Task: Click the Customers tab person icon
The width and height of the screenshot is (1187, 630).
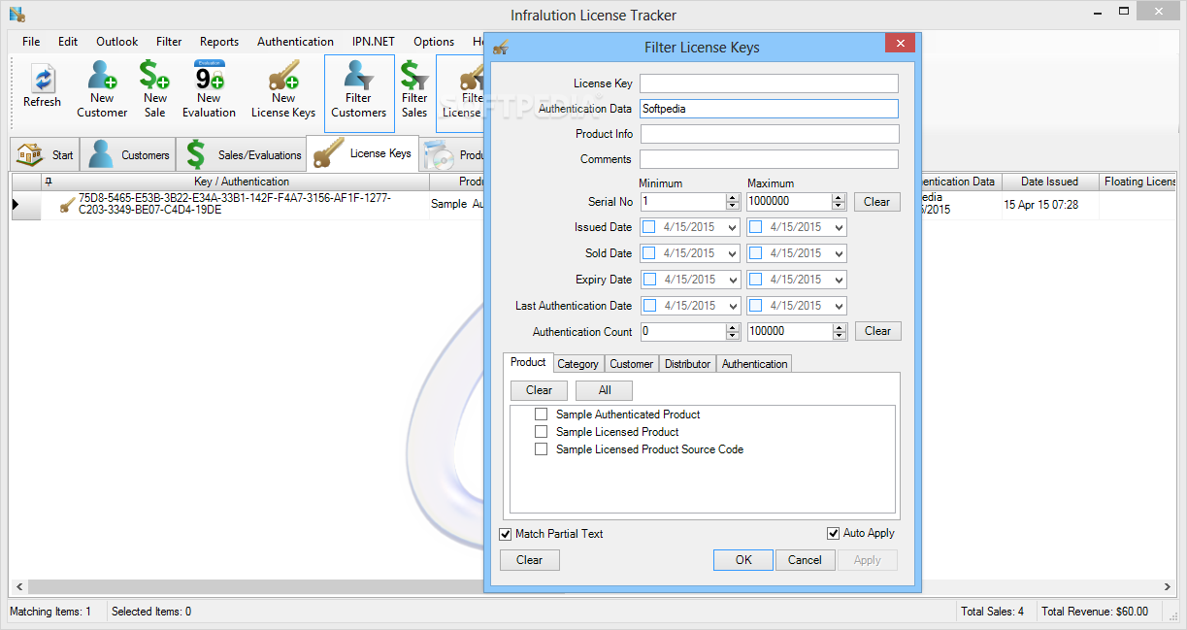Action: [99, 154]
